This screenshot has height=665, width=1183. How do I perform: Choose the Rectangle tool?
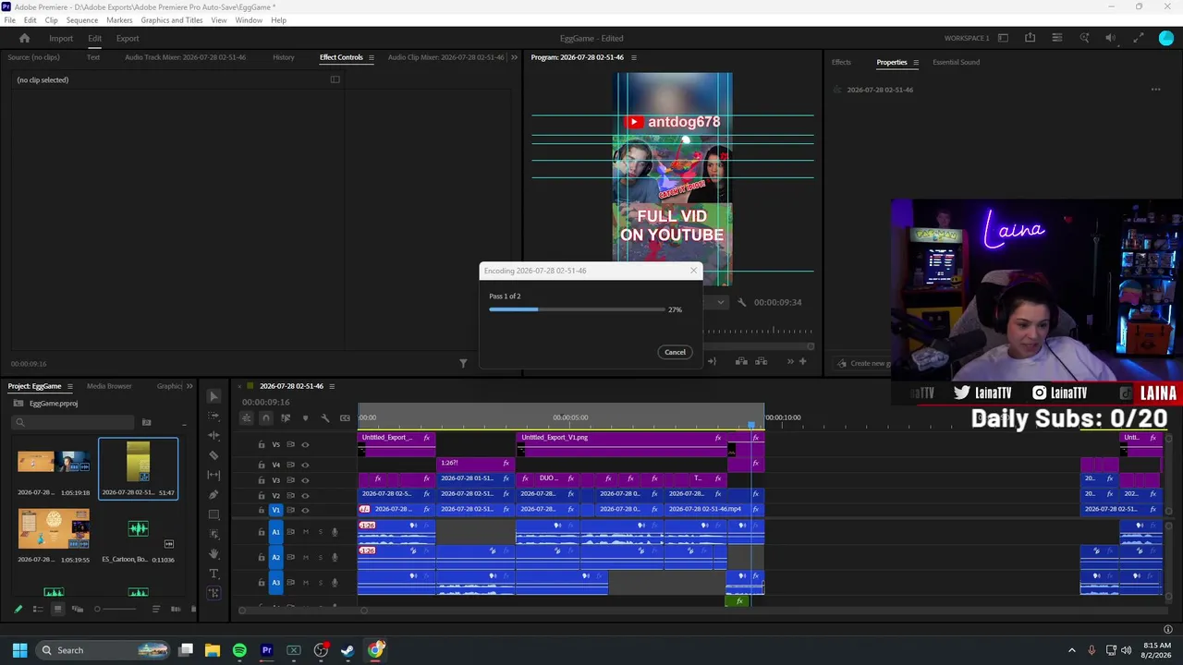[x=213, y=514]
